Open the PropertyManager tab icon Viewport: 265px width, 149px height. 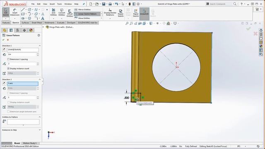coord(11,30)
